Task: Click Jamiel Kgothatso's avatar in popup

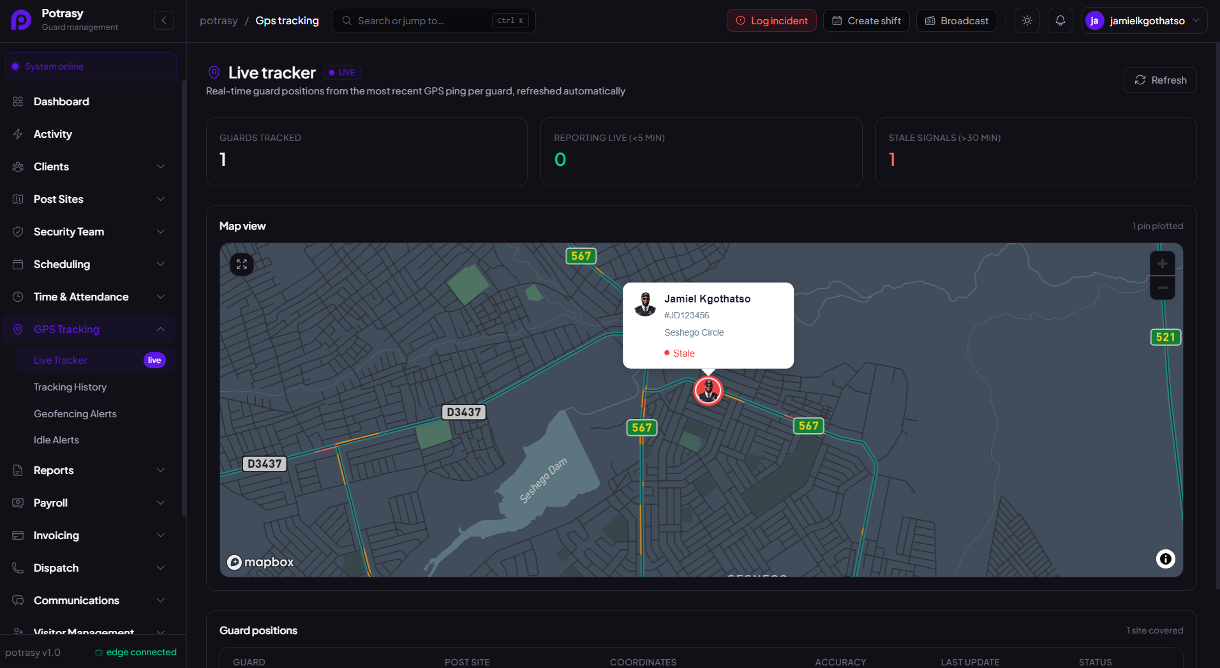Action: [x=645, y=304]
